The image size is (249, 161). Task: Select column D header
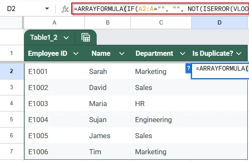pos(219,22)
